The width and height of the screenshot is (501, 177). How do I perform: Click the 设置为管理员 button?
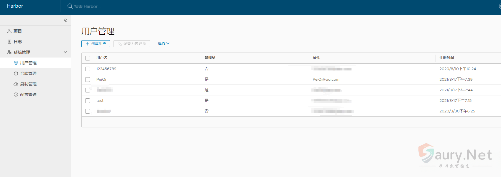pos(132,44)
